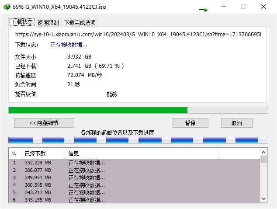Click the green download progress bar

[x=138, y=110]
